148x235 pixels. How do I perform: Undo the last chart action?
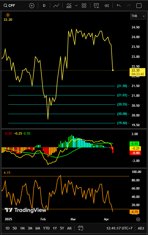[x=119, y=6]
